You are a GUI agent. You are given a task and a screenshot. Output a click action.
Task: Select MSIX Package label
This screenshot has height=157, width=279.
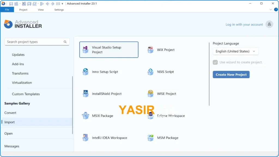[102, 116]
